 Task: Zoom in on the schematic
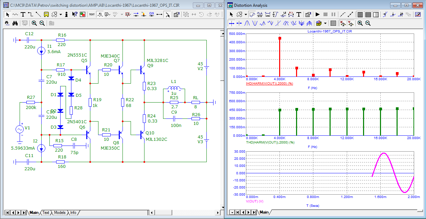[x=35, y=23]
